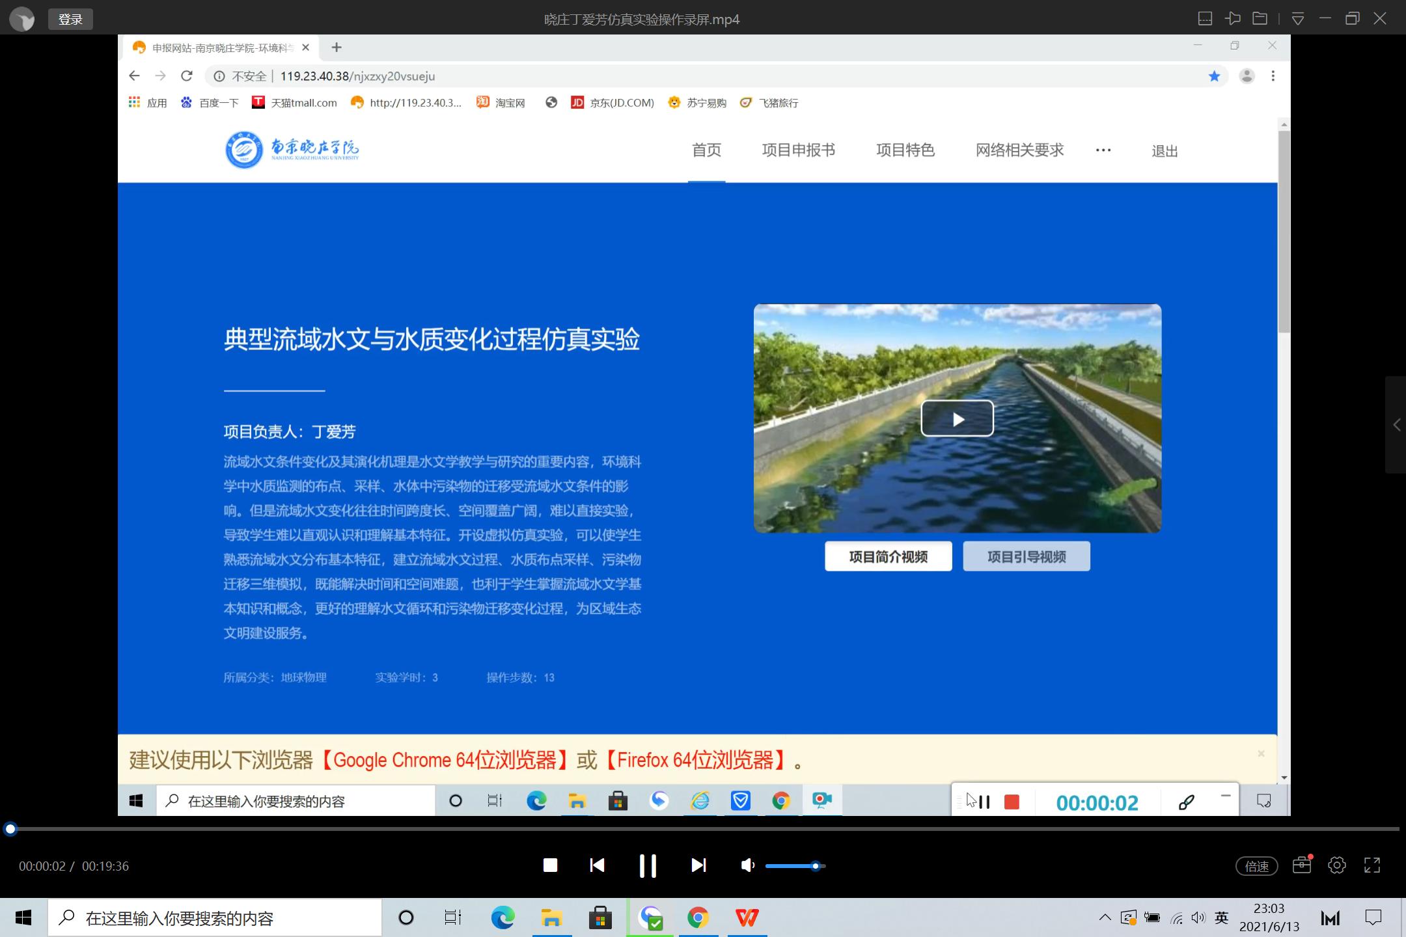This screenshot has width=1406, height=937.
Task: Open the player settings gear
Action: pos(1337,865)
